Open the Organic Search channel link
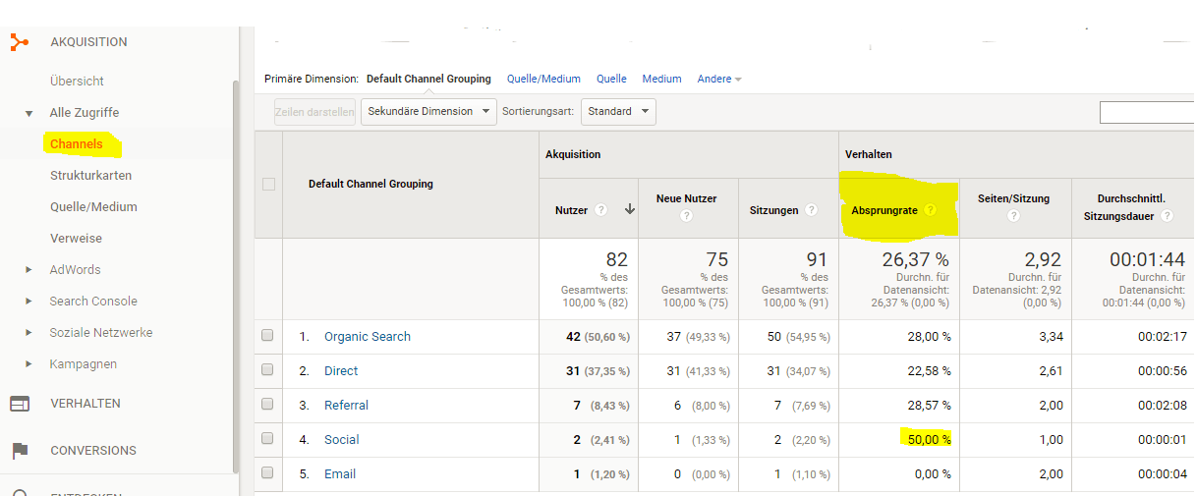 tap(368, 337)
